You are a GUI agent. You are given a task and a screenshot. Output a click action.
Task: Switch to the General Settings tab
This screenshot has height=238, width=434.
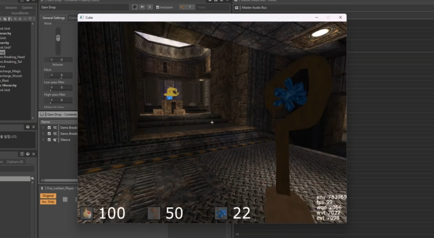pyautogui.click(x=54, y=18)
